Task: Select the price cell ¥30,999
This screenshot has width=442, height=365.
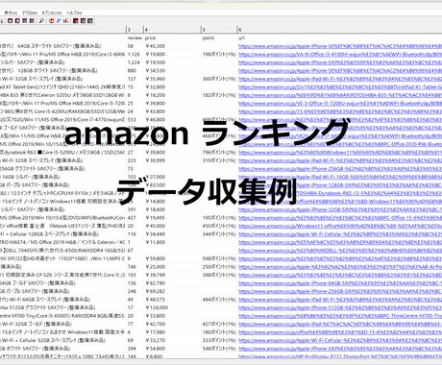Action: coord(156,160)
